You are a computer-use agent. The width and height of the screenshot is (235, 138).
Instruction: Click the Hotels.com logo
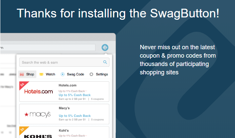39,91
